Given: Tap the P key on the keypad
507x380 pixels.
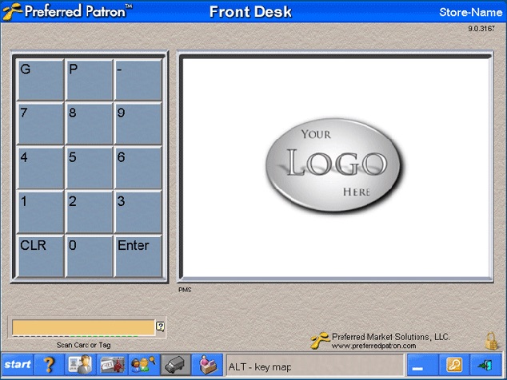Looking at the screenshot, I should coord(90,79).
